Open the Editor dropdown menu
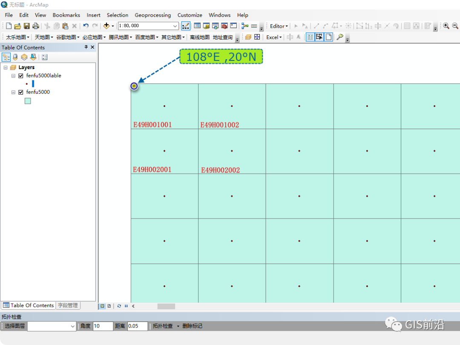This screenshot has width=460, height=345. pos(279,26)
